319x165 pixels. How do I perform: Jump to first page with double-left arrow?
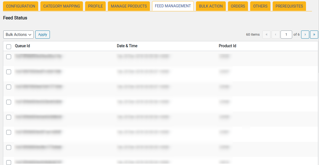tap(266, 35)
